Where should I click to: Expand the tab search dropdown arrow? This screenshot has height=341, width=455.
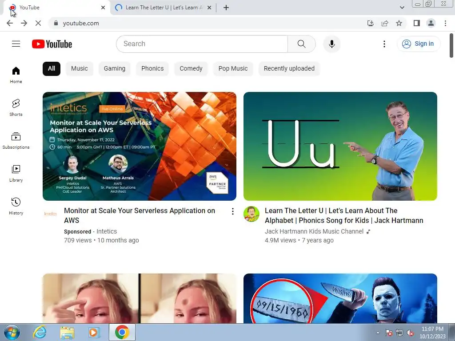402,8
